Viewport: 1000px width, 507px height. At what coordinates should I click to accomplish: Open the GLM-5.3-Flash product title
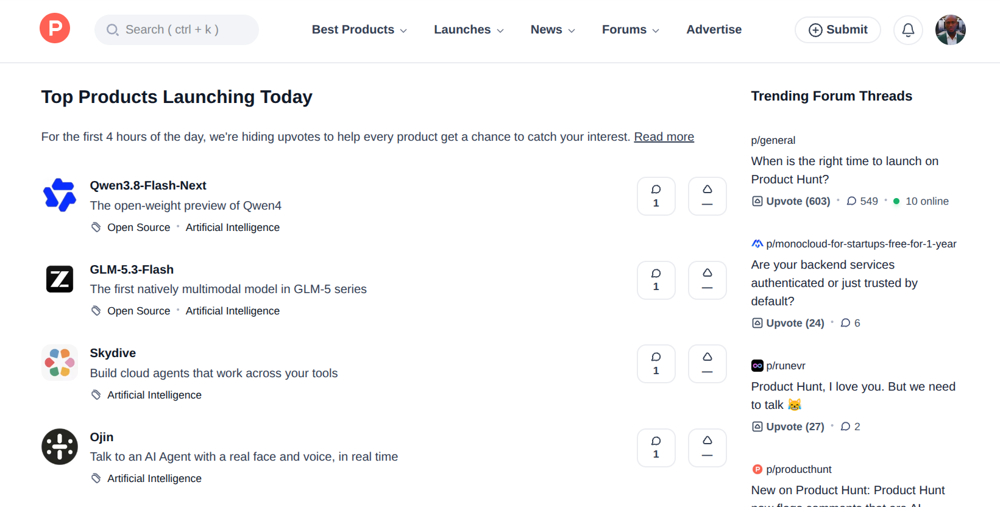coord(132,269)
